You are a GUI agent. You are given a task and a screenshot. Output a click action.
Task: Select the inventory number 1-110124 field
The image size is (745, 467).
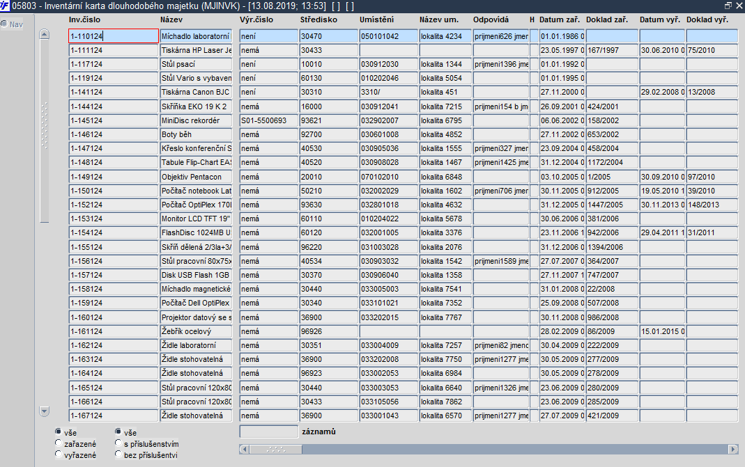coord(114,36)
